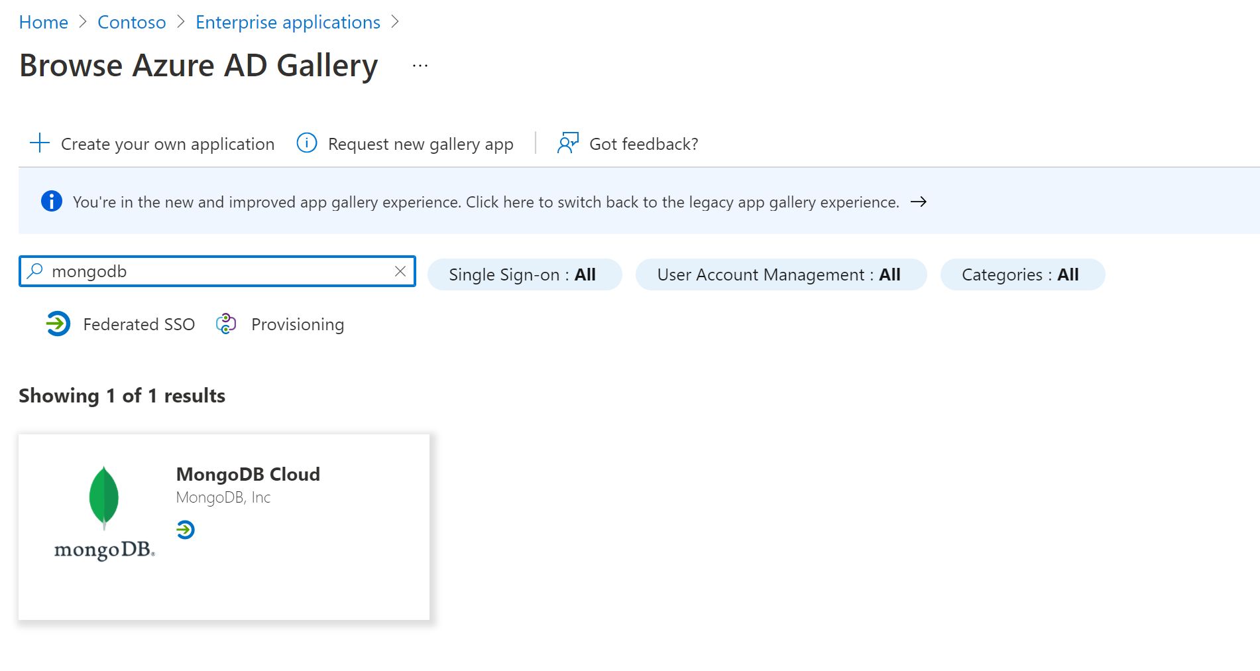The width and height of the screenshot is (1260, 671).
Task: Click the plus icon for Create application
Action: (40, 143)
